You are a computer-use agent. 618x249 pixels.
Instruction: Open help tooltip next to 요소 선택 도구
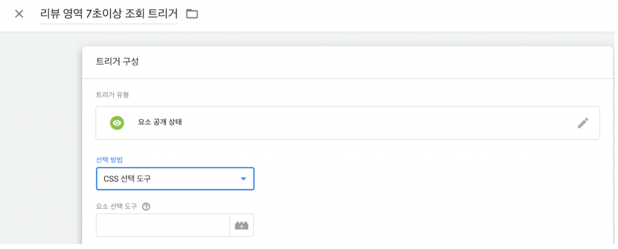tap(146, 206)
